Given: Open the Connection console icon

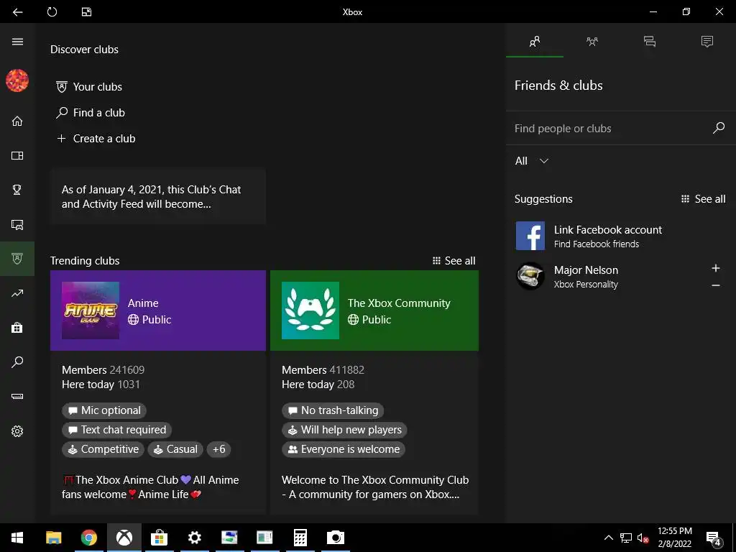Looking at the screenshot, I should (x=17, y=397).
